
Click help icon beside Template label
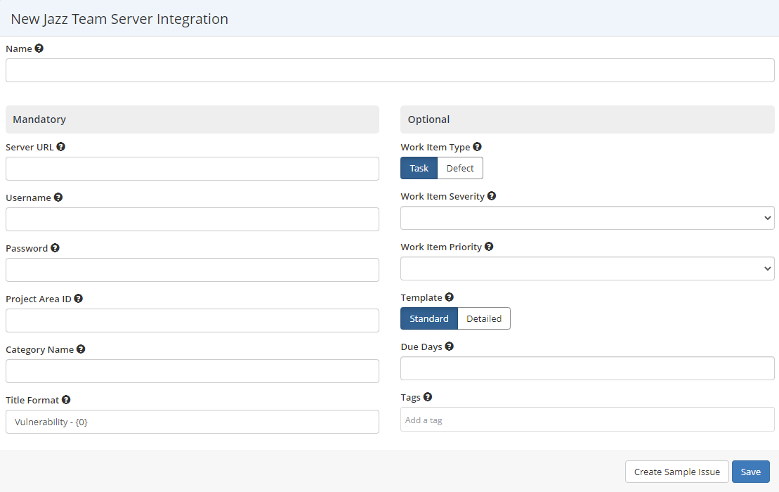click(450, 297)
